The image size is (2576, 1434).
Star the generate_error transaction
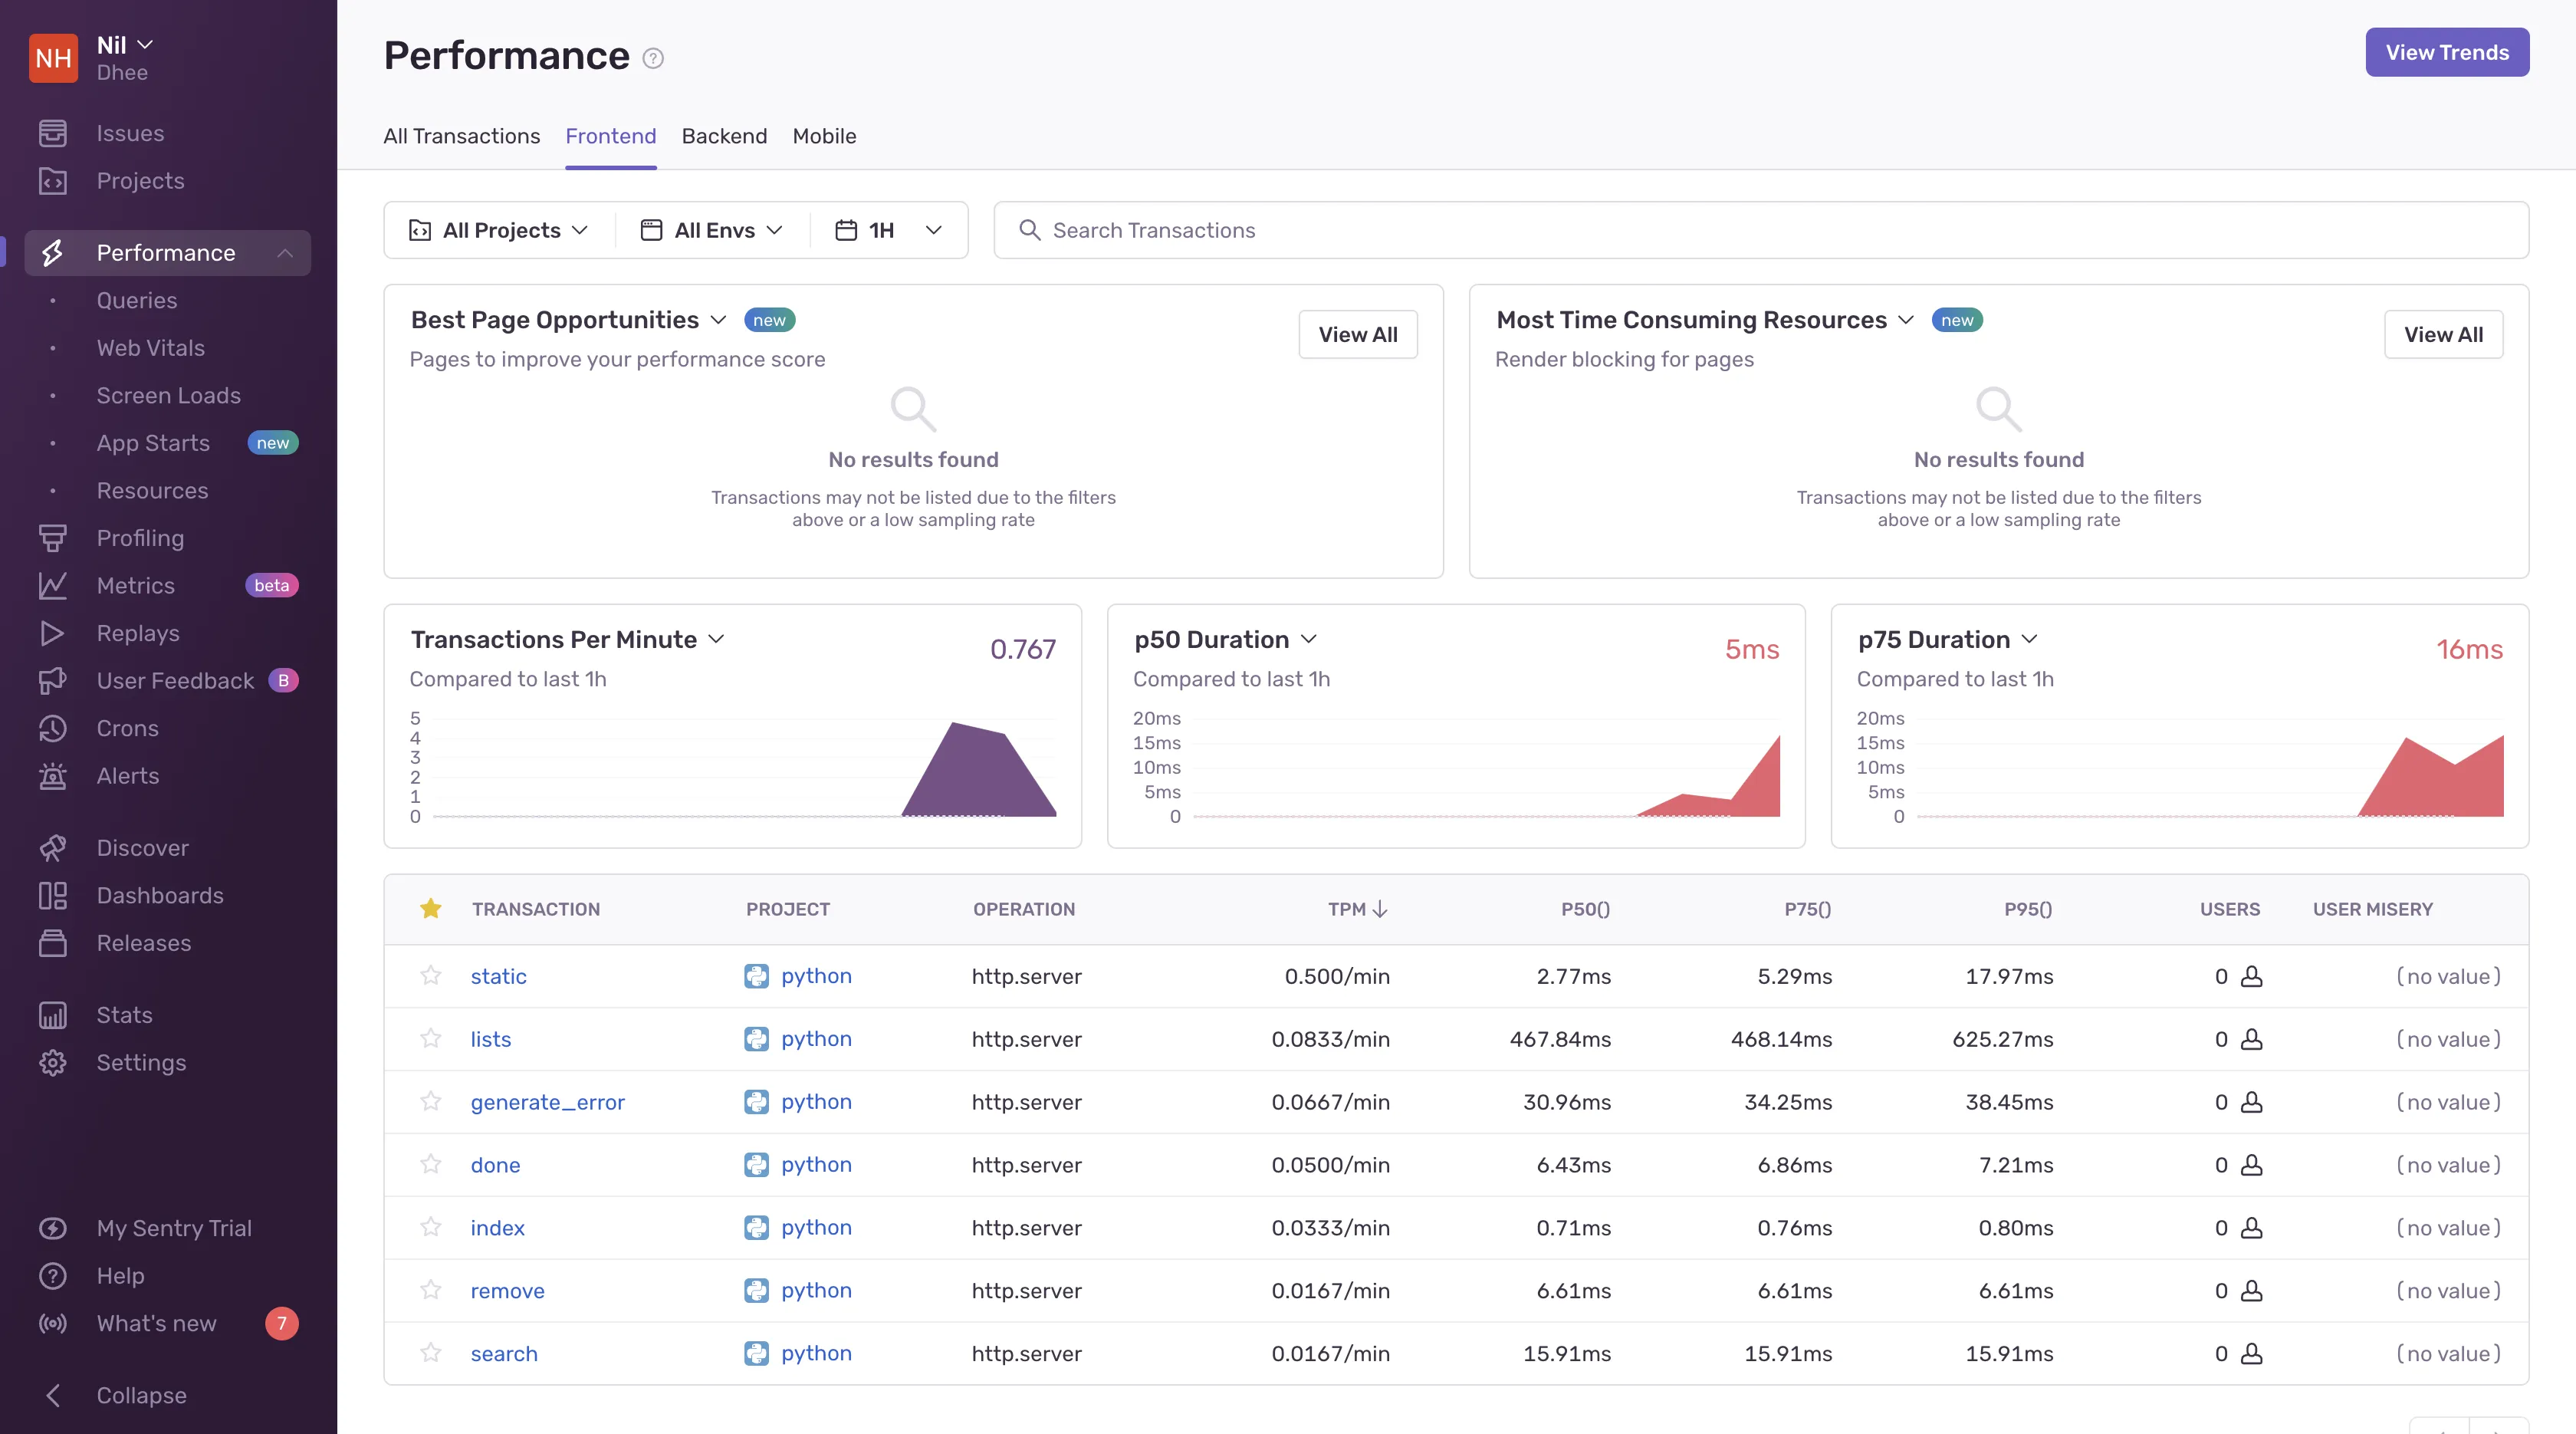point(431,1101)
